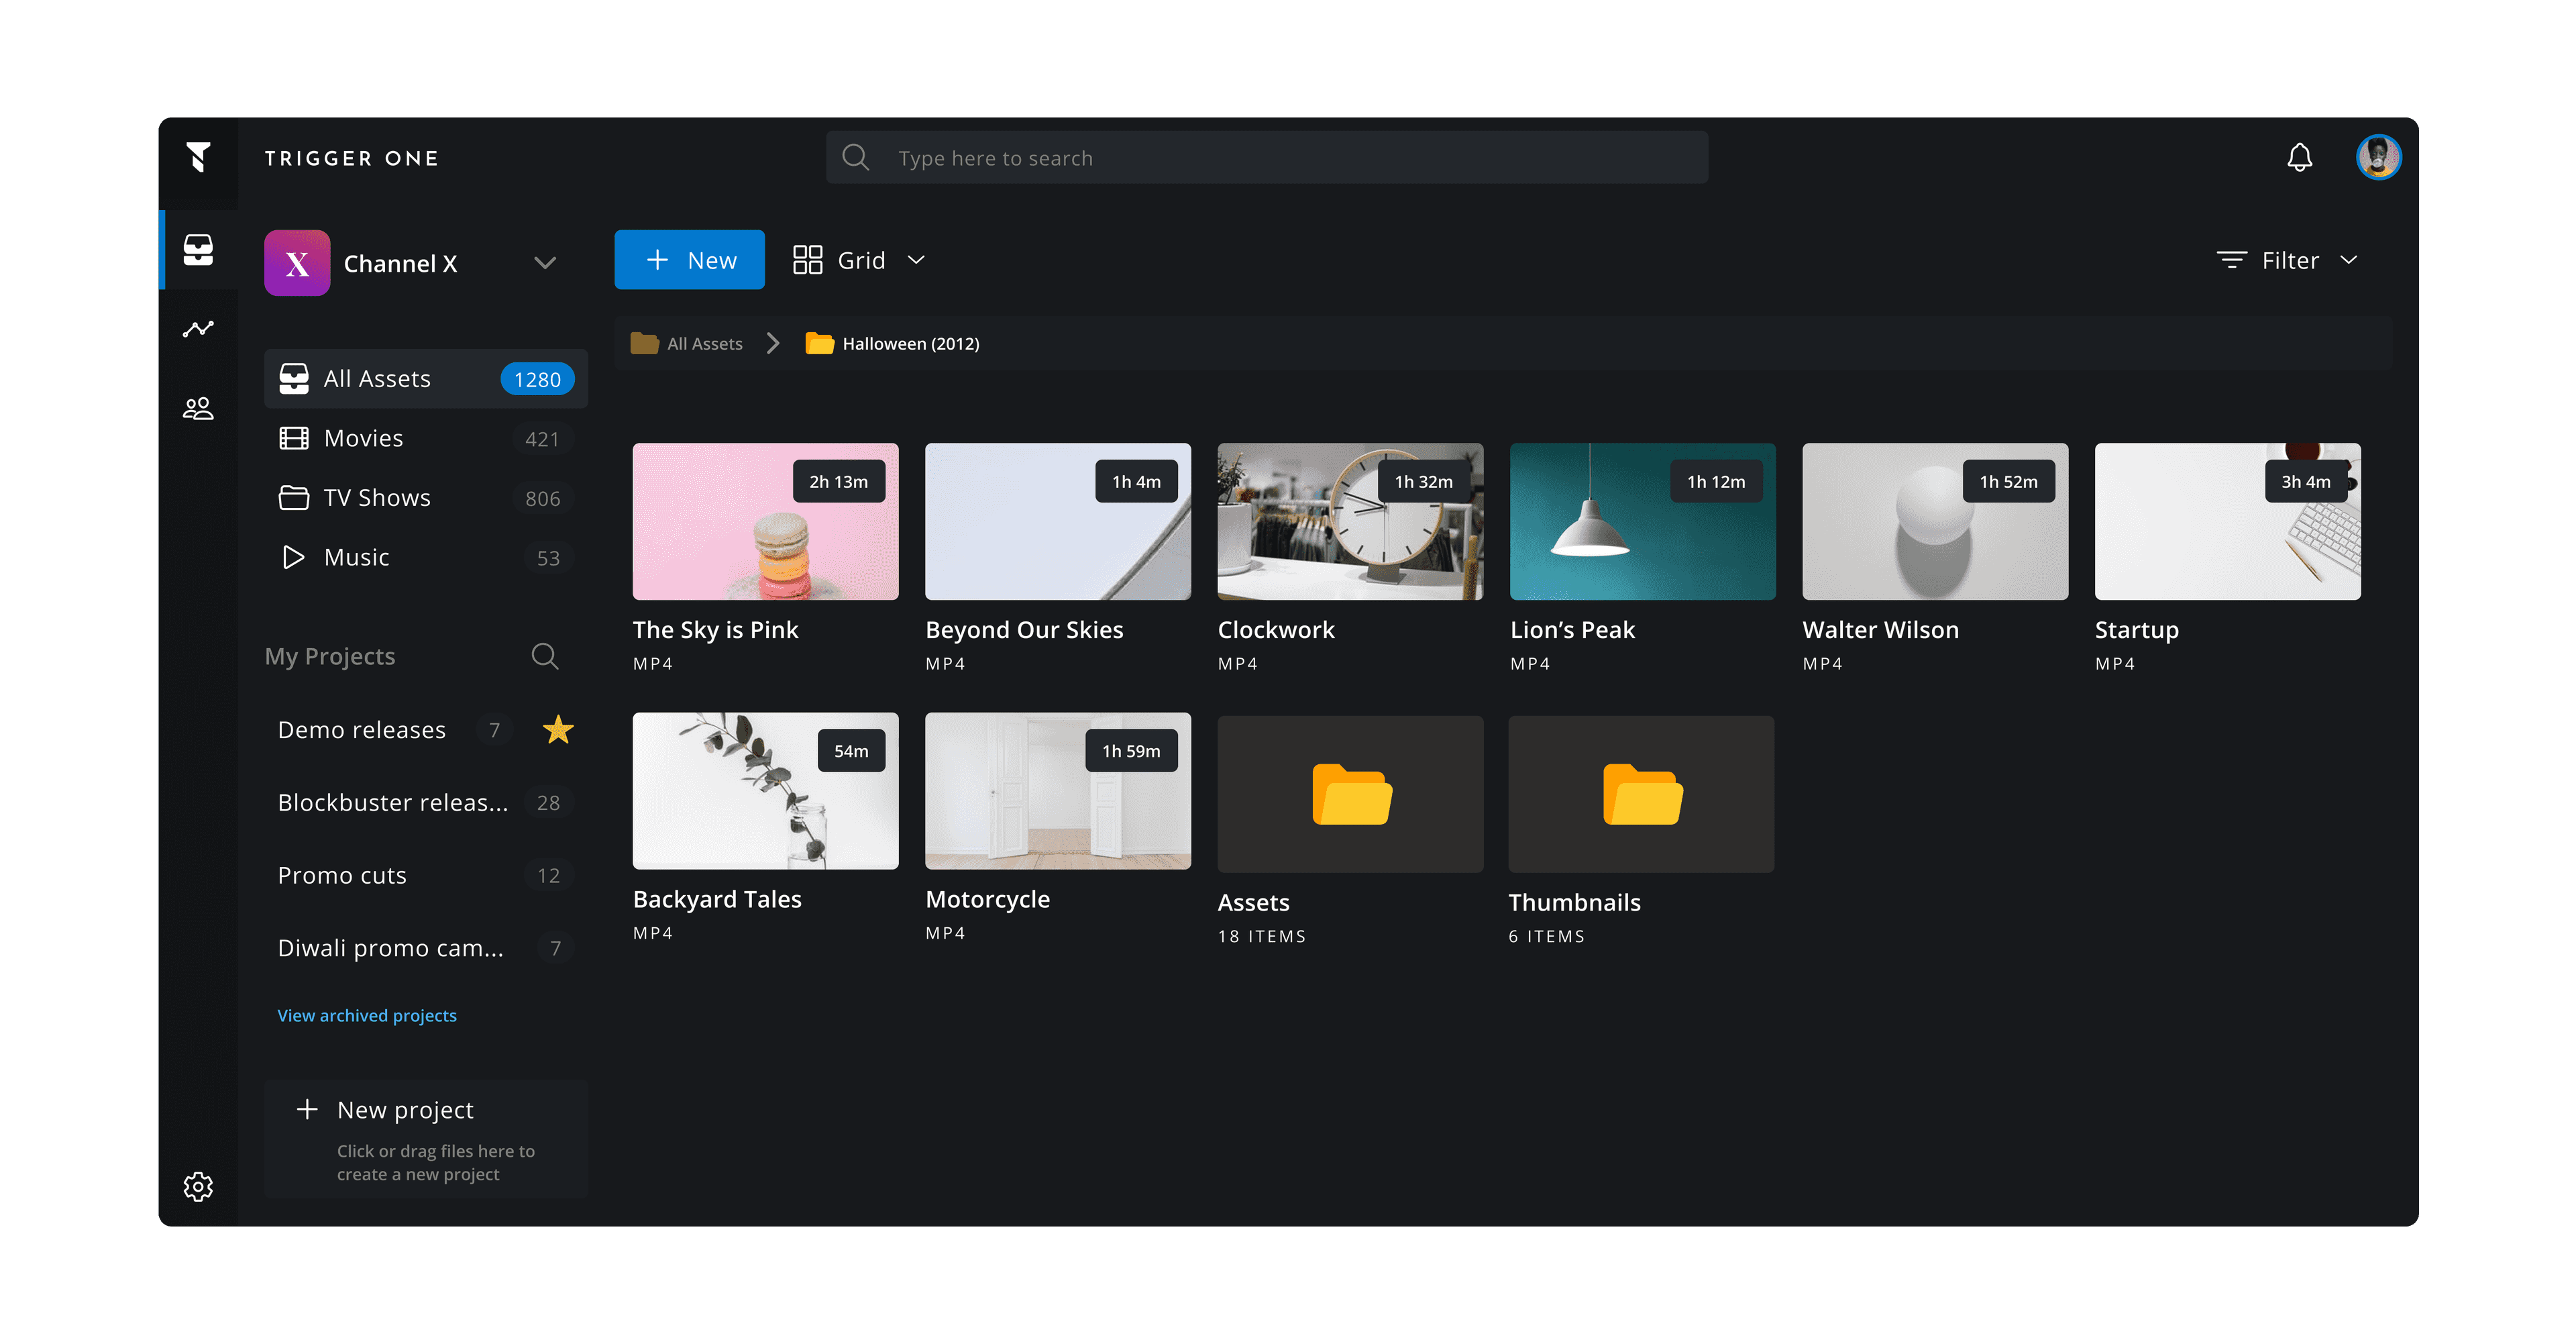Click the All Assets breadcrumb folder icon
Image resolution: width=2576 pixels, height=1344 pixels.
644,343
